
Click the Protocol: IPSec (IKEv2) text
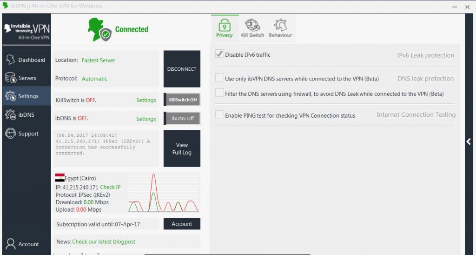[83, 195]
